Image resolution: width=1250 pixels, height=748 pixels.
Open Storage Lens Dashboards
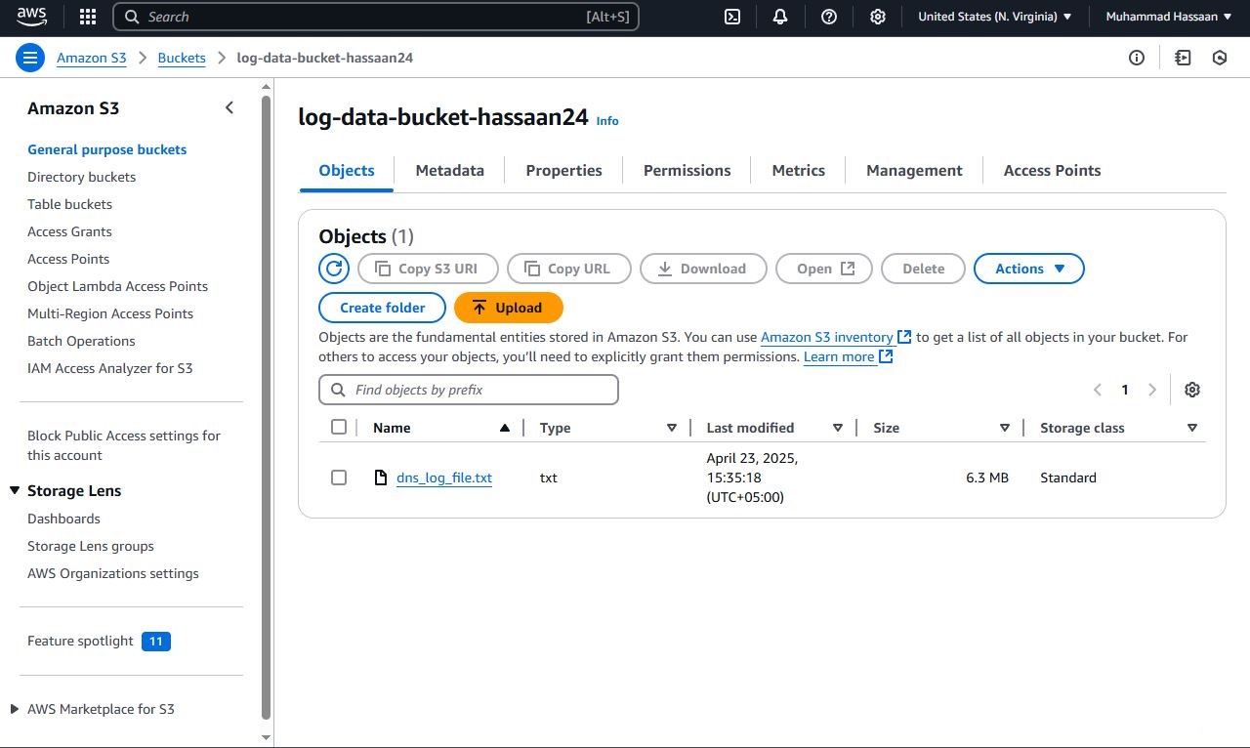coord(64,519)
